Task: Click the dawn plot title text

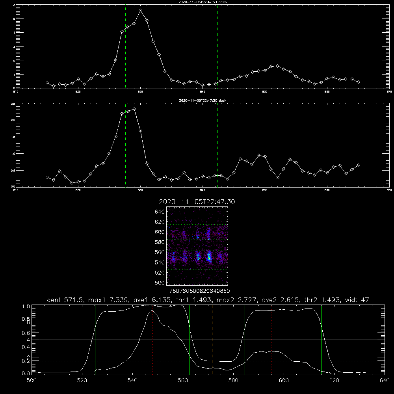Action: [x=203, y=2]
